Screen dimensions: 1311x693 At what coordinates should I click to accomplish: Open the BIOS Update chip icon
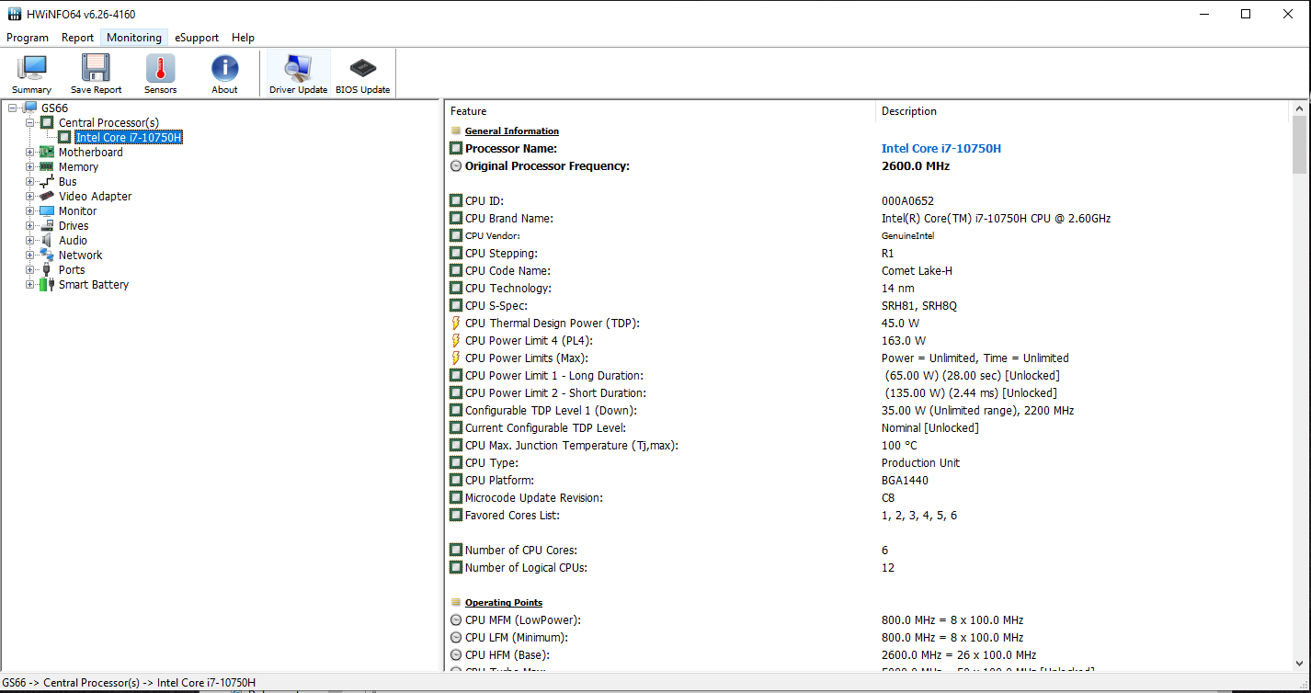pos(362,74)
